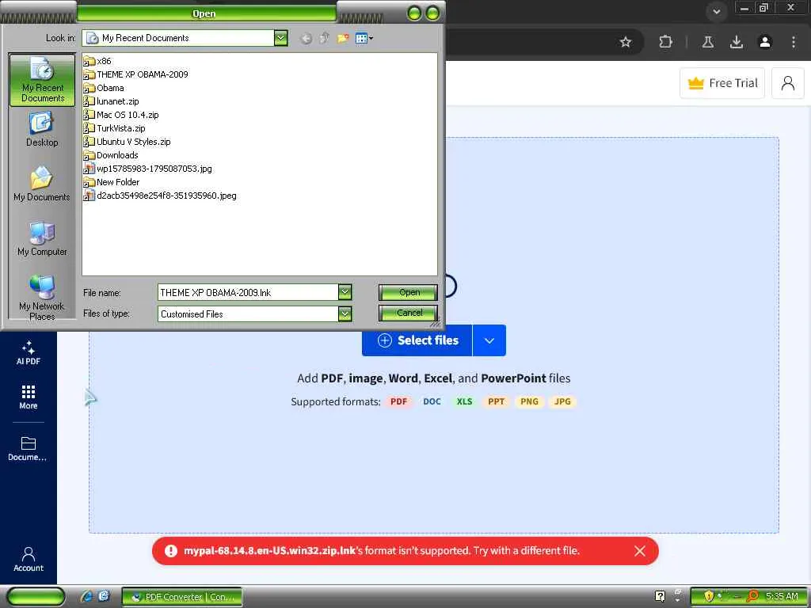
Task: Expand the Look in dropdown
Action: [x=281, y=38]
